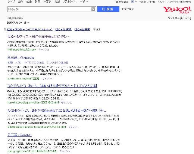This screenshot has height=154, width=194.
Task: Expand the 絞り込みツール filter dropdown
Action: coord(18,23)
